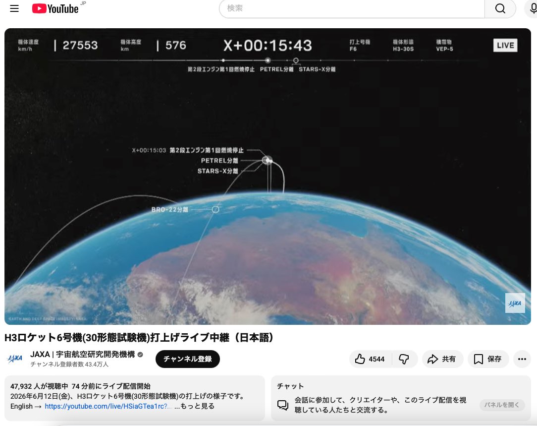Click the PETREL分離 marker on the top timeline
537x426 pixels.
pos(268,61)
